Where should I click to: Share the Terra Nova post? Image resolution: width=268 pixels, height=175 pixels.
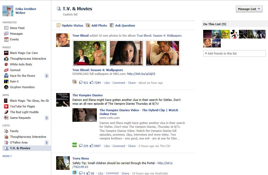tap(125, 173)
